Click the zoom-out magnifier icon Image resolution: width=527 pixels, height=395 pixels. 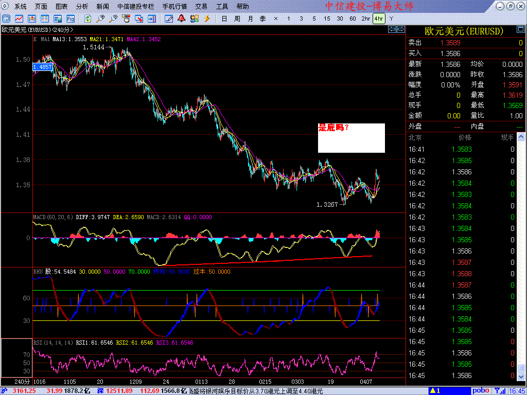pos(113,19)
